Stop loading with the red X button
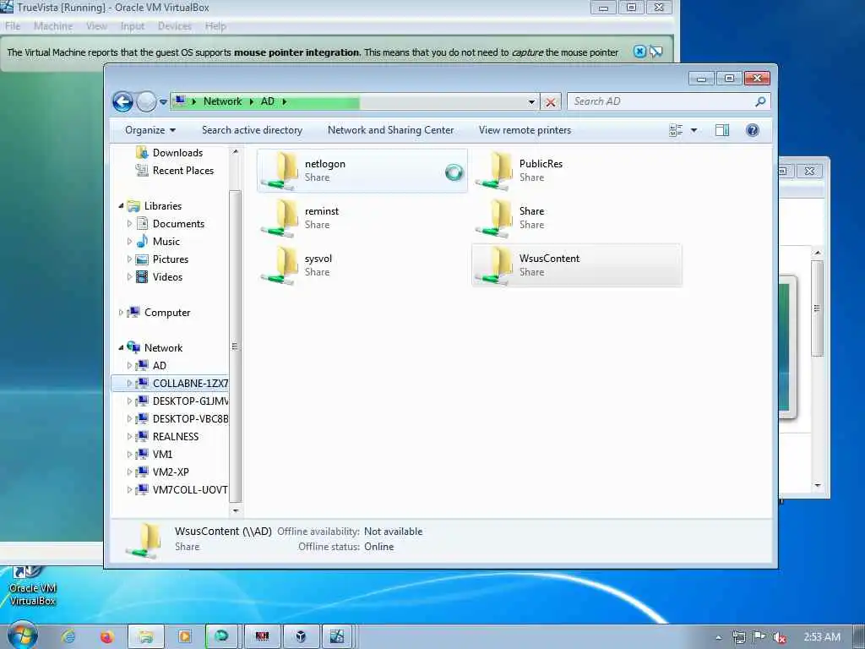The image size is (865, 649). (550, 102)
